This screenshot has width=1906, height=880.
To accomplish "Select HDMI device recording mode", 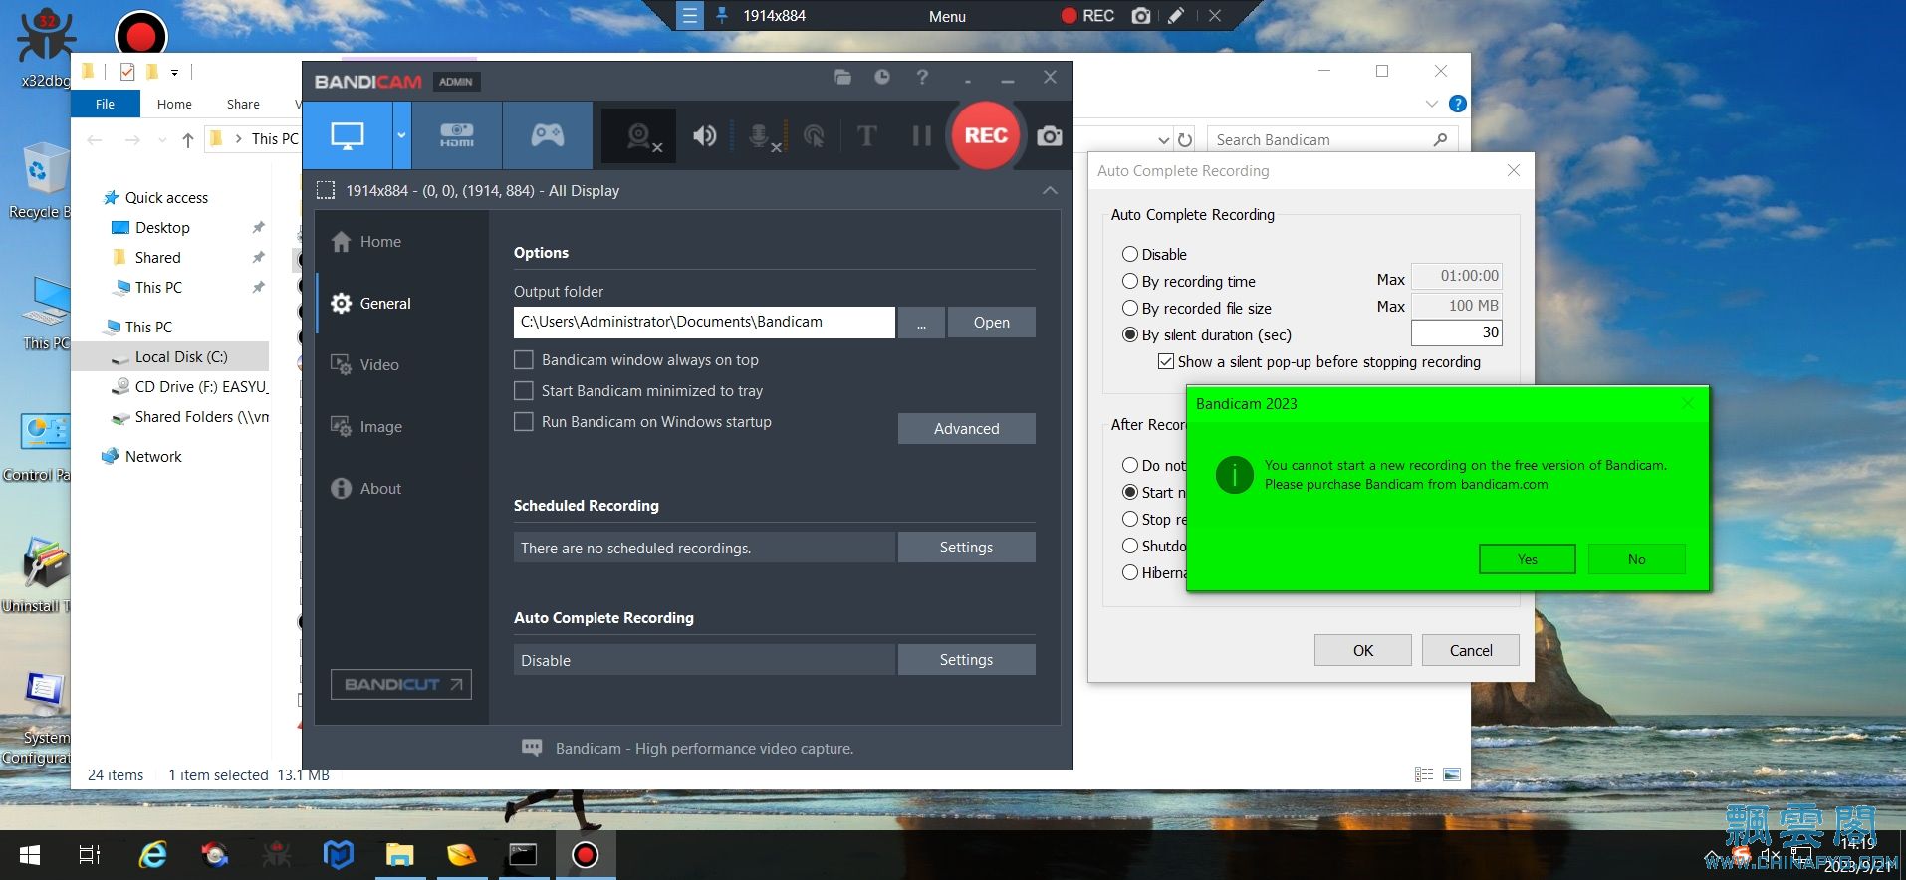I will pos(457,135).
